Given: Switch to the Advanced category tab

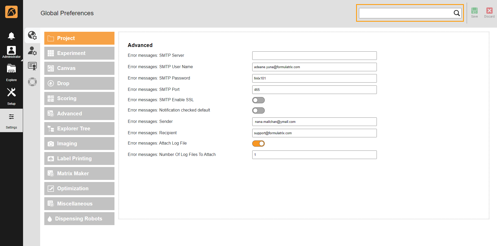Looking at the screenshot, I should [x=79, y=114].
